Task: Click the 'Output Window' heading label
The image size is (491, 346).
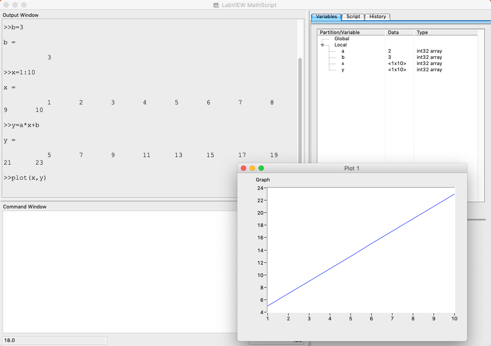Action: click(x=21, y=15)
